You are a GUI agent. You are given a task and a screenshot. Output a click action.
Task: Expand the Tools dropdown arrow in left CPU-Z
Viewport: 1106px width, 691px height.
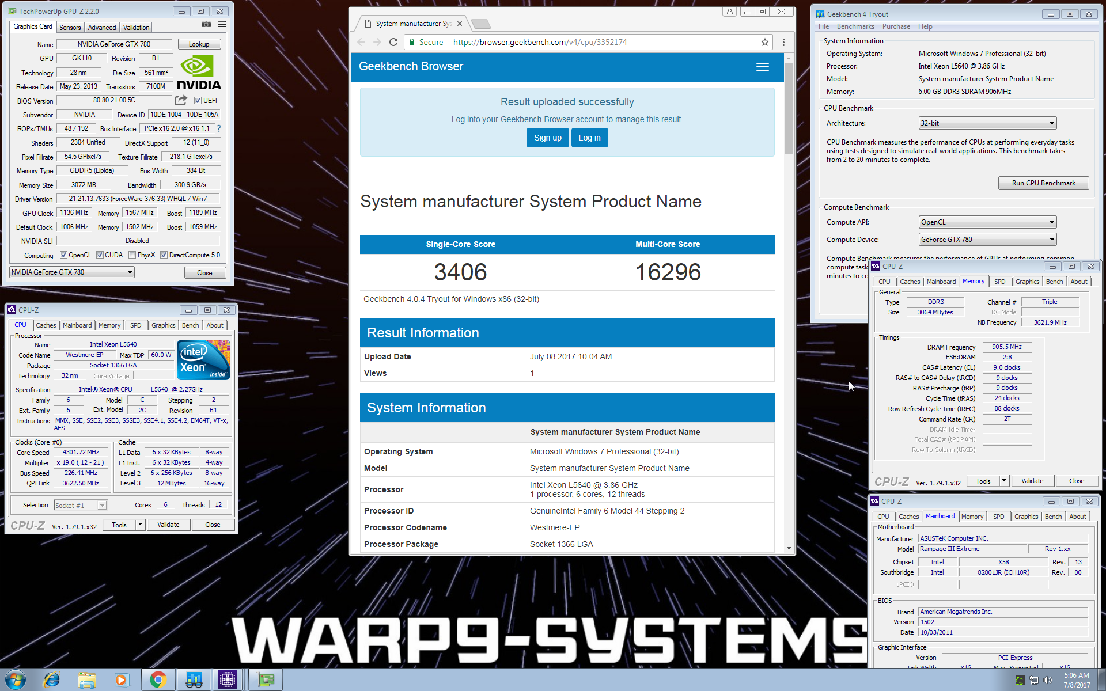[140, 525]
